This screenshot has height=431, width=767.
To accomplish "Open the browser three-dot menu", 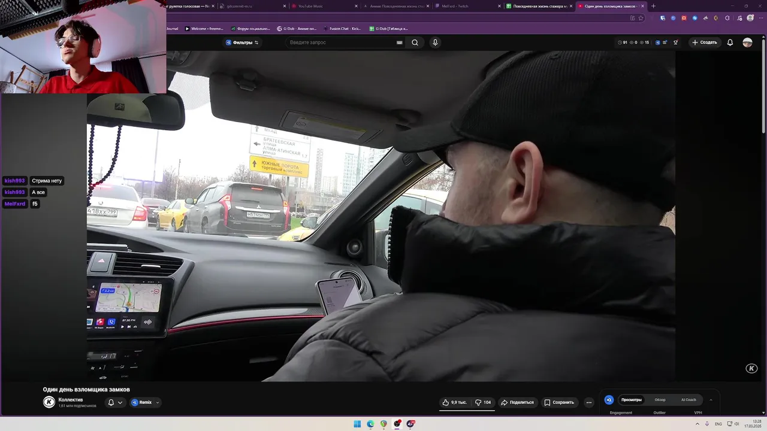I will pos(760,18).
